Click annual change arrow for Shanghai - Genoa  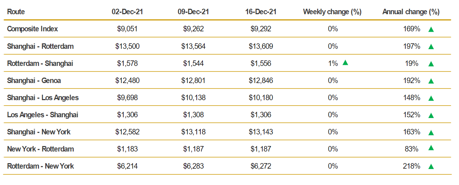[x=431, y=81]
